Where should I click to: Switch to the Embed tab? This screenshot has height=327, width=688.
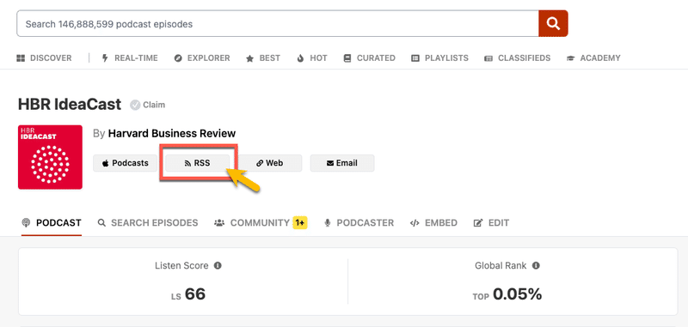pyautogui.click(x=433, y=223)
